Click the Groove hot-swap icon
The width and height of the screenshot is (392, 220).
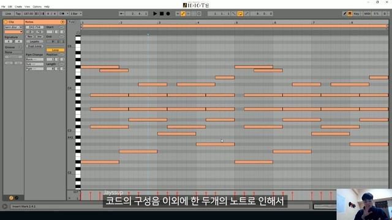[21, 47]
